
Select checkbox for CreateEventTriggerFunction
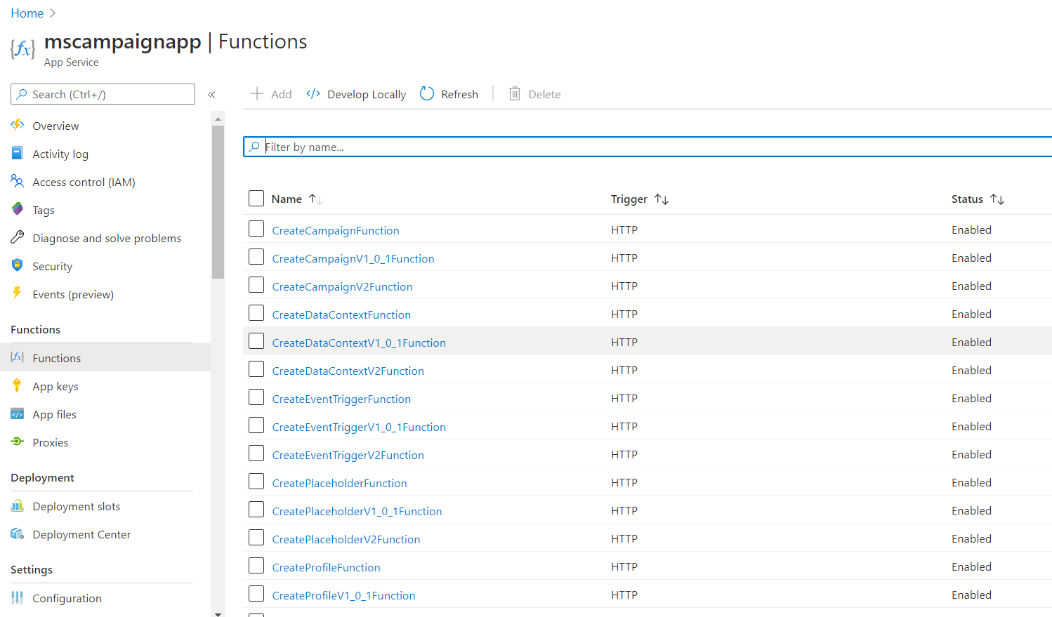click(256, 397)
